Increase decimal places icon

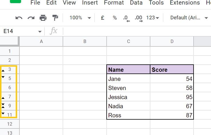(138, 18)
